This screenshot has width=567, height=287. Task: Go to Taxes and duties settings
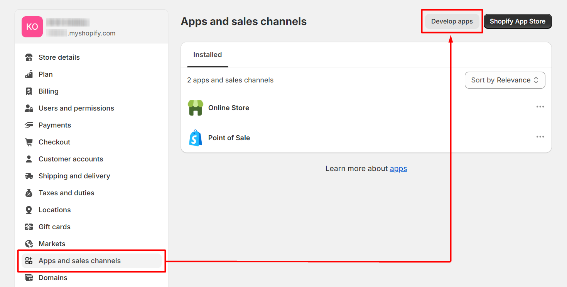66,193
